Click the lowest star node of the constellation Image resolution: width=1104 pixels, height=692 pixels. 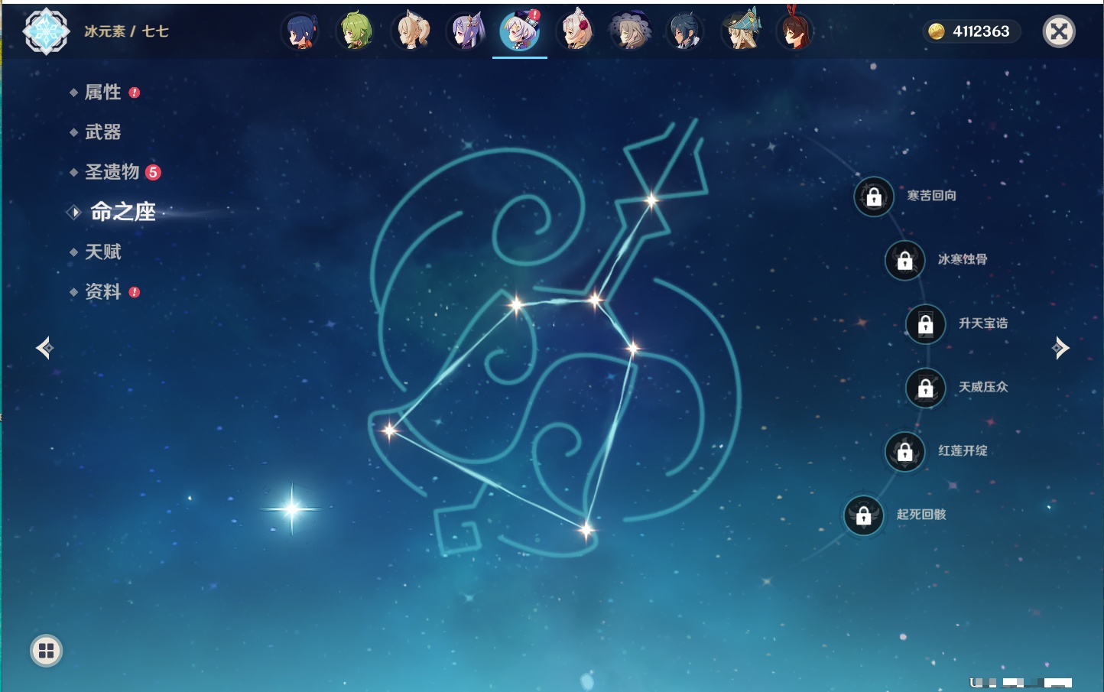(x=586, y=529)
